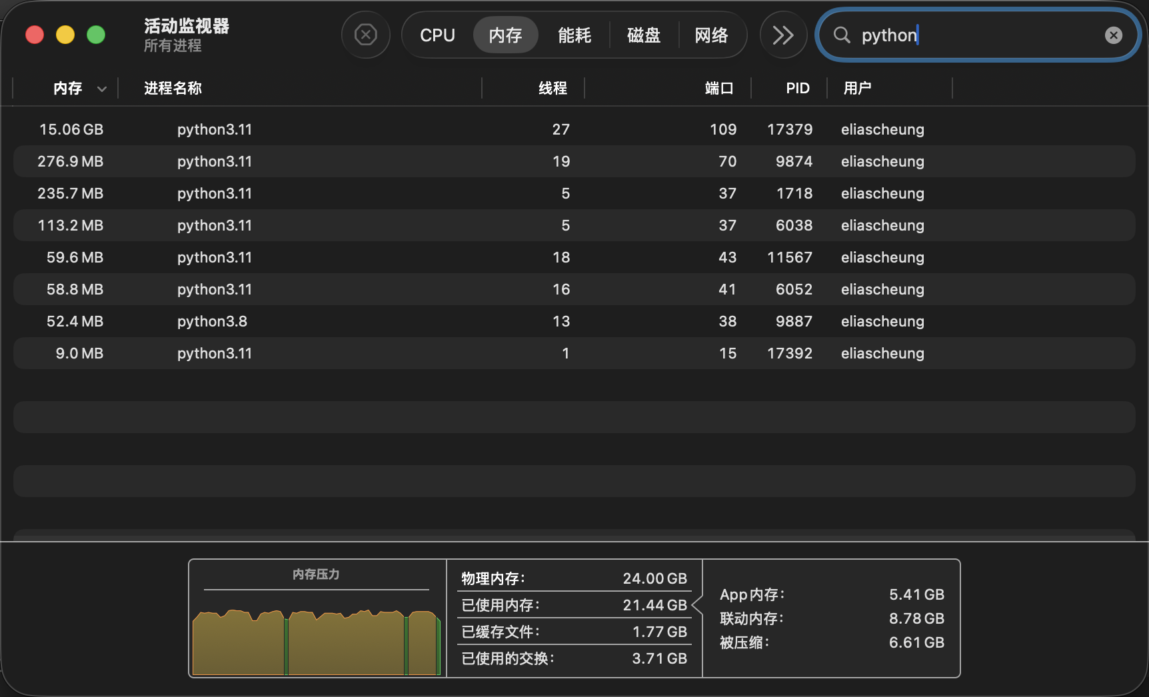1149x697 pixels.
Task: Select the python3.8 process row
Action: click(212, 321)
